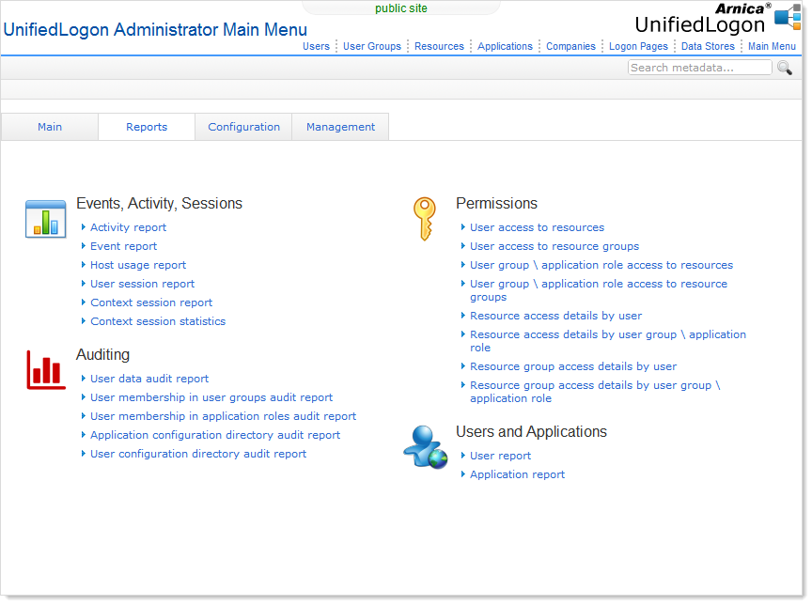Switch to the Main tab
Image resolution: width=812 pixels, height=605 pixels.
[50, 127]
